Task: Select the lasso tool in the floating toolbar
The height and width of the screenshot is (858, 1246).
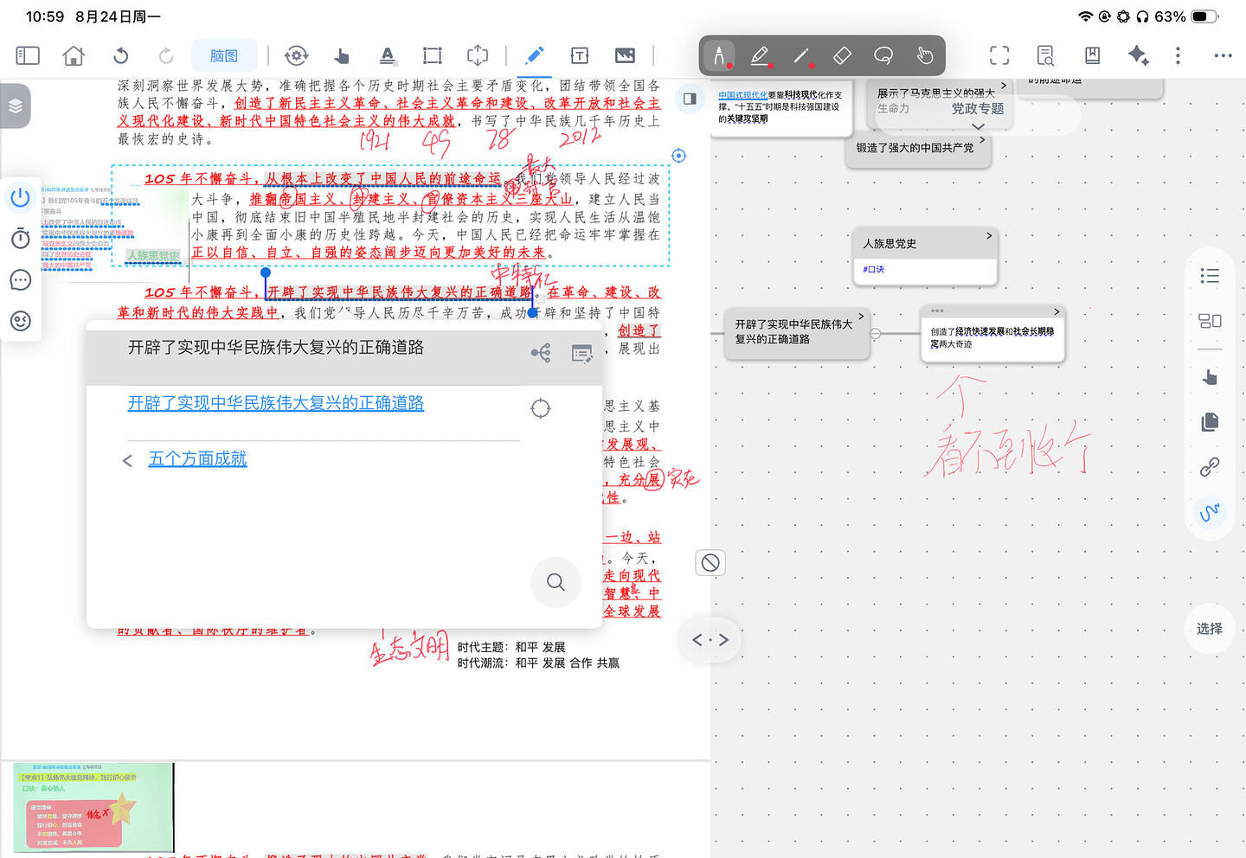Action: coord(883,55)
